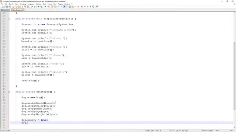Viewport: 236px width, 132px height.
Task: Toggle INS mode in status bar
Action: coord(232,131)
